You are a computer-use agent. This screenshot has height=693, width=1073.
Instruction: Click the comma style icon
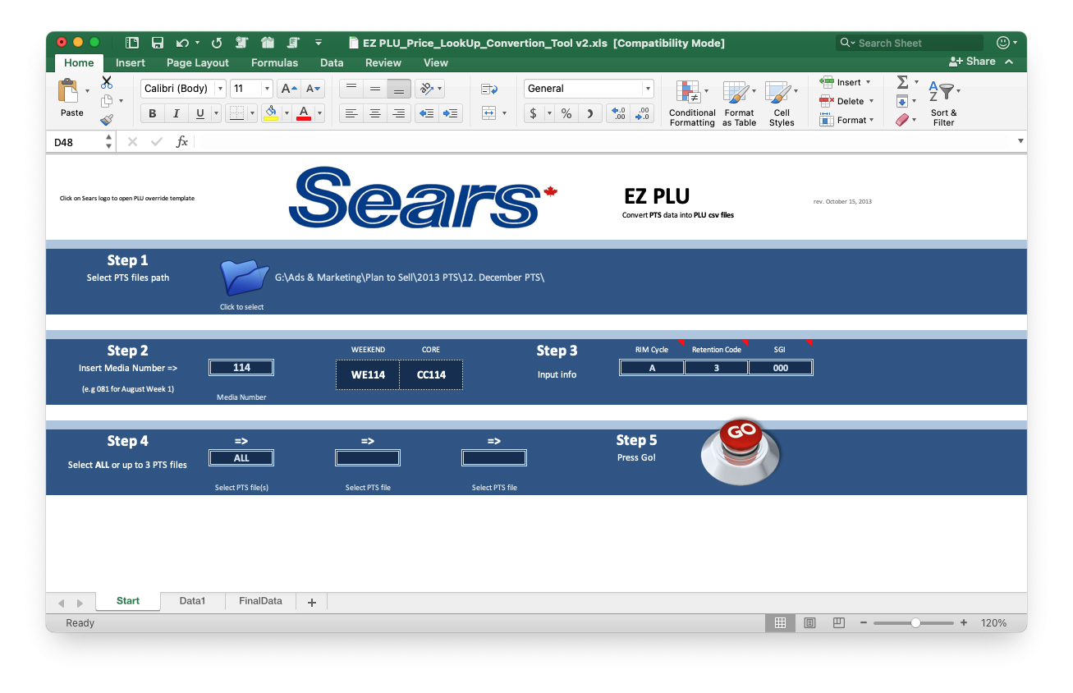tap(589, 114)
